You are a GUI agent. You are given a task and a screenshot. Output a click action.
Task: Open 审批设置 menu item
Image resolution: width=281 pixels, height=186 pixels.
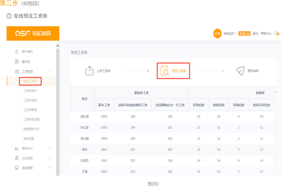pyautogui.click(x=29, y=139)
